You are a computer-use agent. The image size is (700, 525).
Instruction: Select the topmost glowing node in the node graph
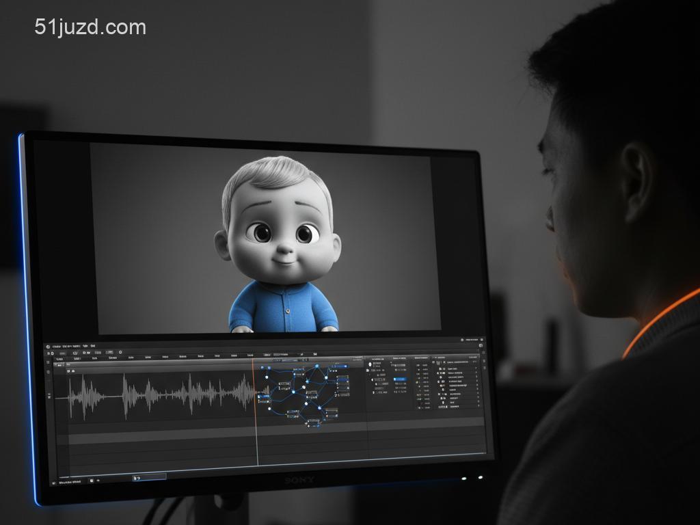coord(317,366)
